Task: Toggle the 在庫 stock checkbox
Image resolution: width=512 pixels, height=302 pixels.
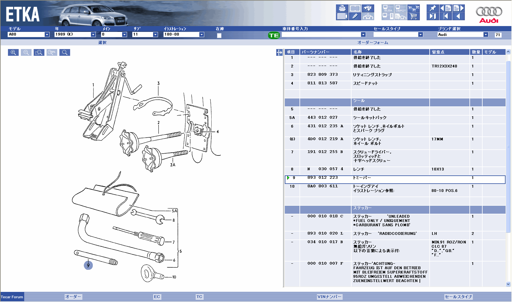Action: tap(219, 36)
